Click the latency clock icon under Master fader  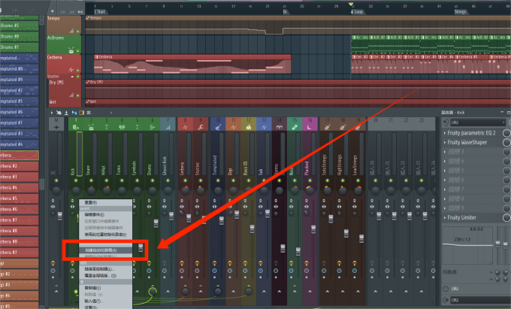[x=53, y=271]
